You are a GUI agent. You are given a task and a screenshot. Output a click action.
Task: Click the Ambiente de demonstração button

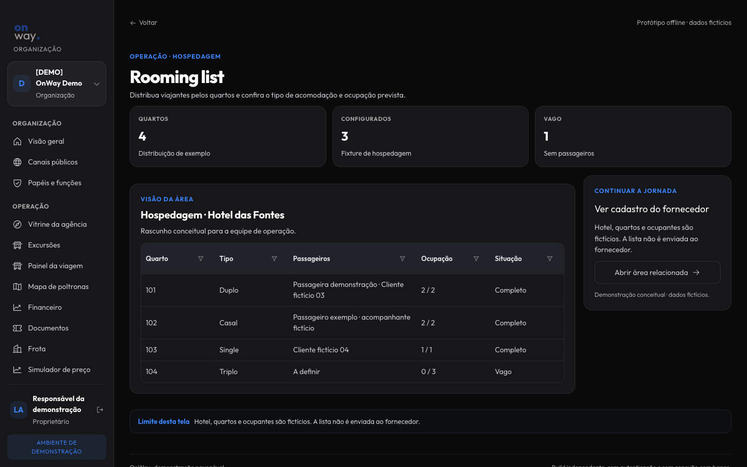click(57, 447)
